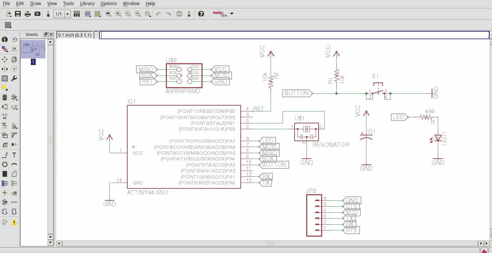Click the Save file toolbar icon
Screen dimensions: 492x253
tap(18, 14)
